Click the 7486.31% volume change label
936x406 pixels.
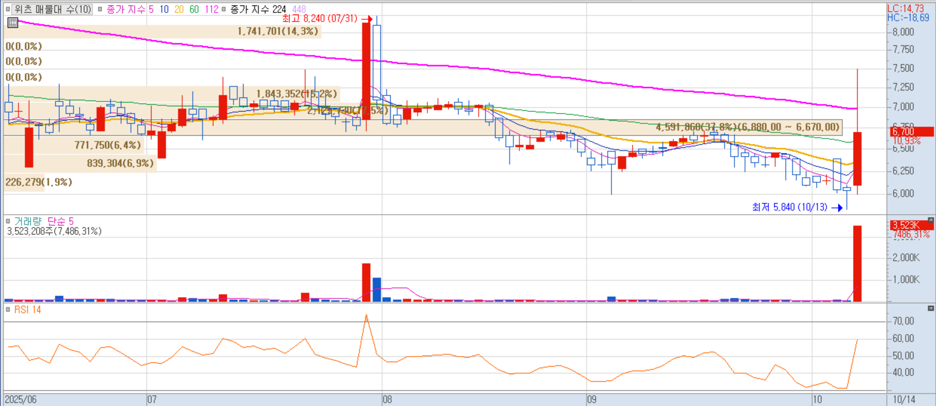pyautogui.click(x=911, y=234)
